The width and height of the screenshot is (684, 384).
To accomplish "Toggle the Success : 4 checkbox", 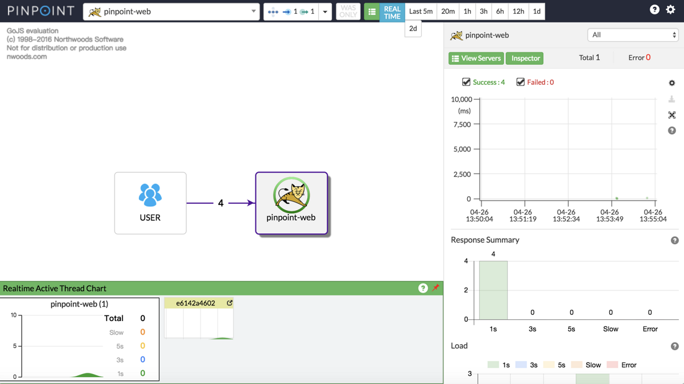I will tap(467, 82).
